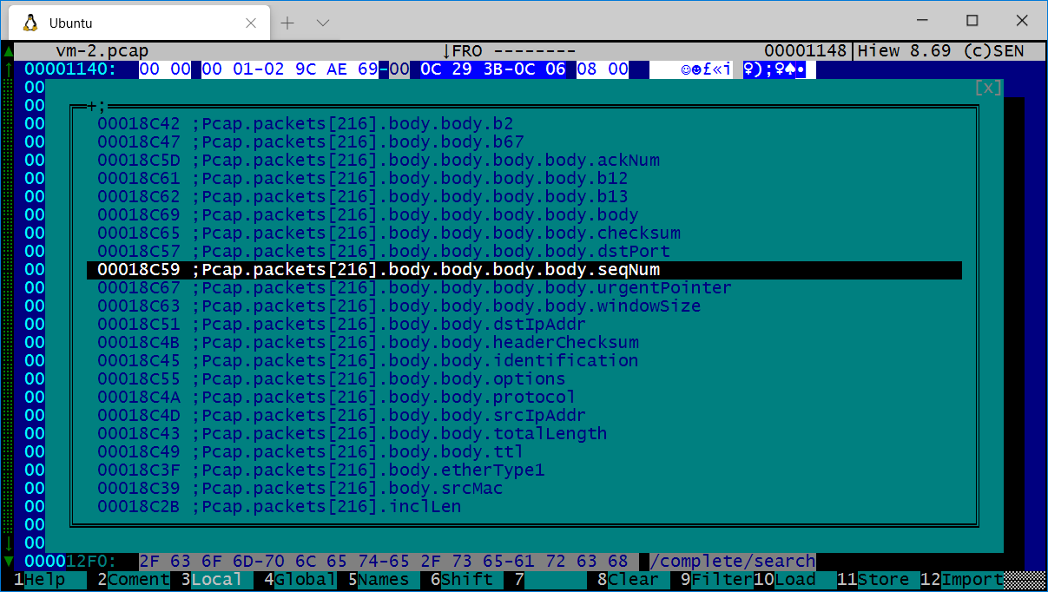Select the ttl name entry

[x=524, y=451]
